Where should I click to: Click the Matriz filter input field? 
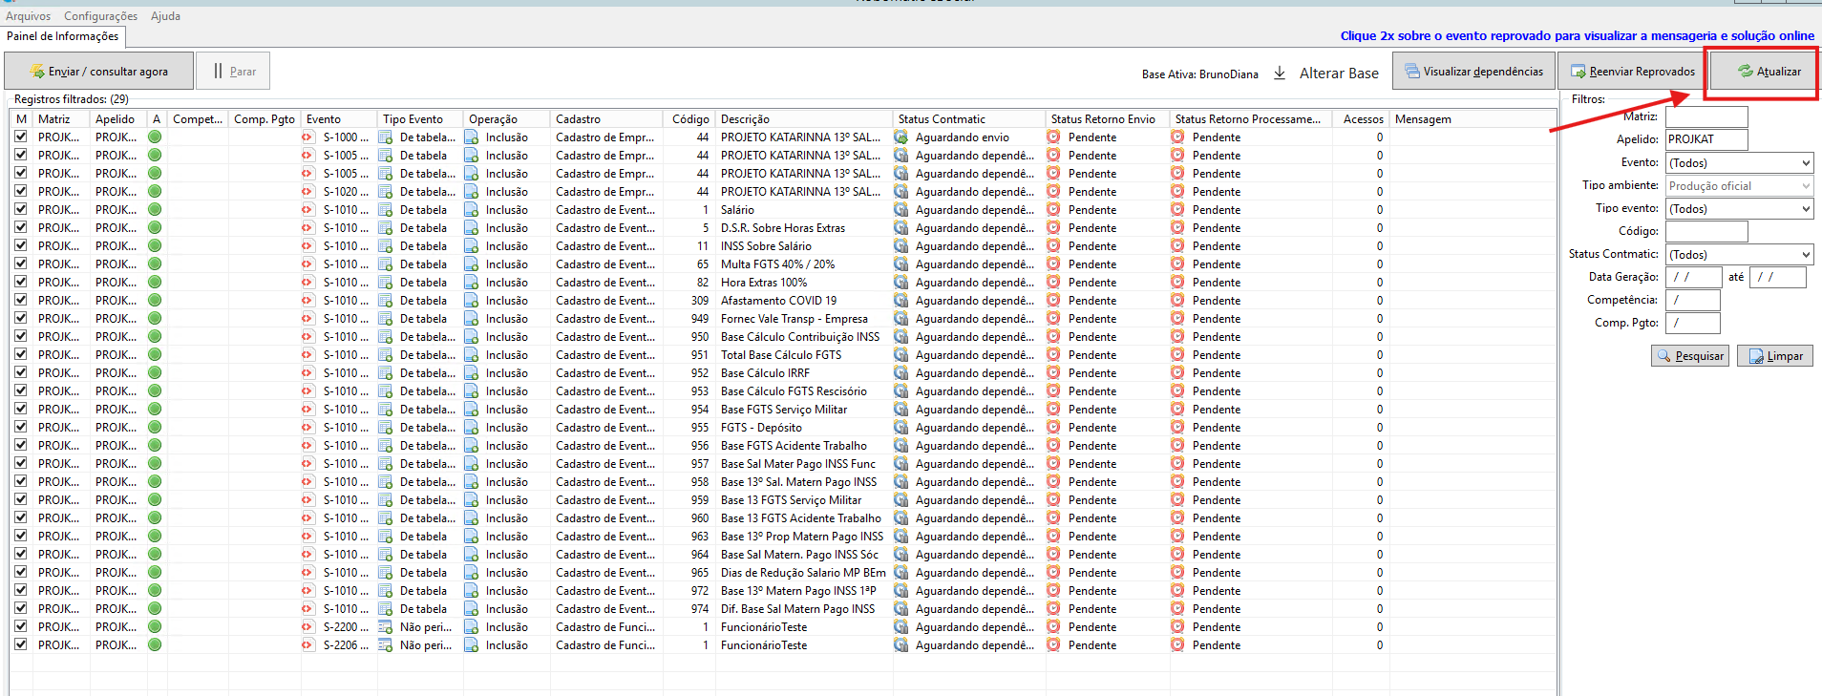pos(1706,117)
